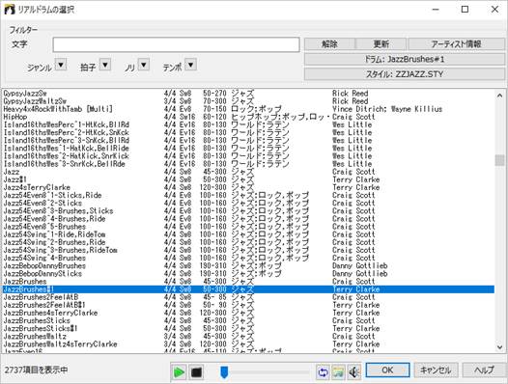Stop the demo playback

pos(196,372)
